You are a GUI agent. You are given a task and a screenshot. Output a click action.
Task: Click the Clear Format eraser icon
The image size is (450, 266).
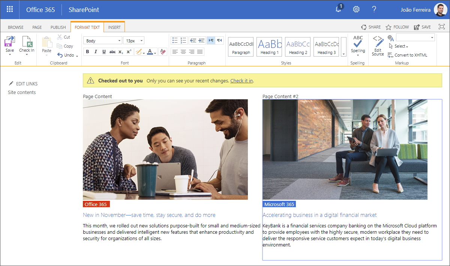click(162, 52)
